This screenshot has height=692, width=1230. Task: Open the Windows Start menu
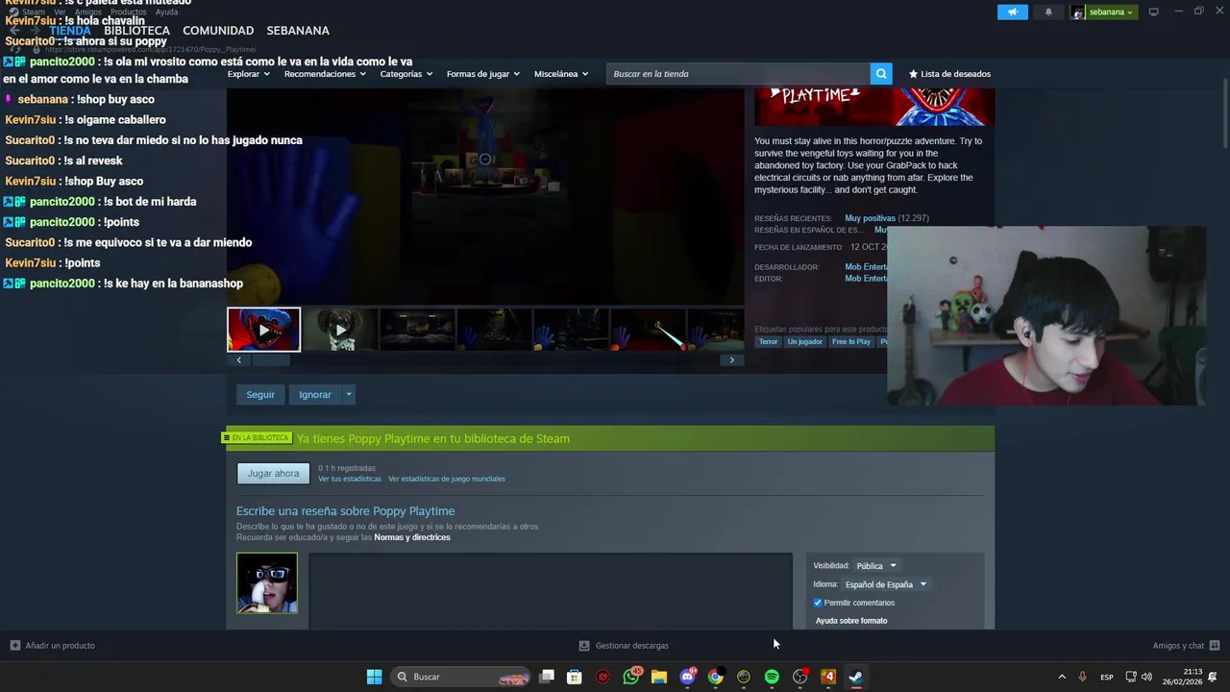(374, 677)
